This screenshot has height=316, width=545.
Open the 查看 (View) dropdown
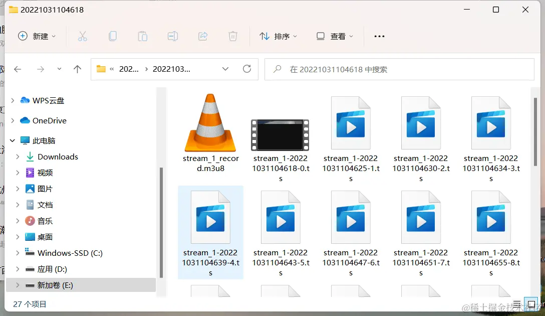pos(335,36)
